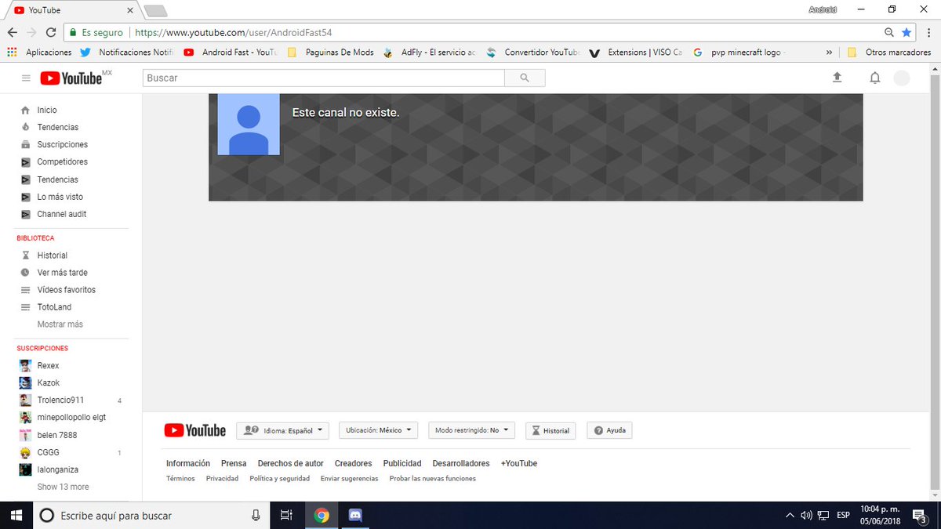
Task: Bookmark page with the star icon
Action: [906, 33]
